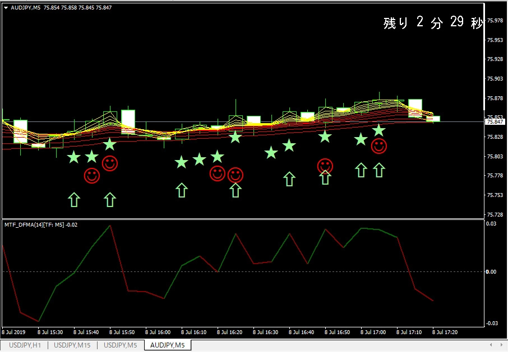Click the 8 Jul 15:50 time label

click(x=122, y=332)
